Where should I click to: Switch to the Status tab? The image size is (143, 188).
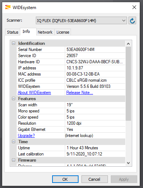click(13, 32)
